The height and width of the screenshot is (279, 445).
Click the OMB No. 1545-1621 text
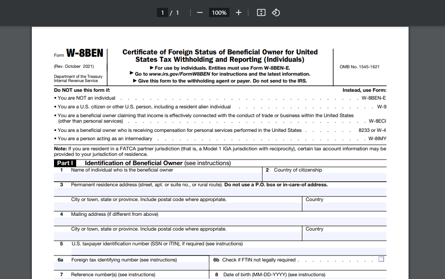coord(359,67)
